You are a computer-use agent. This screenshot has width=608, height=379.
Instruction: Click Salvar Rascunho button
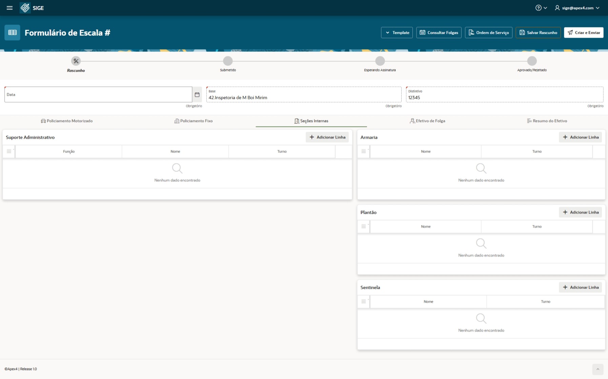[538, 33]
